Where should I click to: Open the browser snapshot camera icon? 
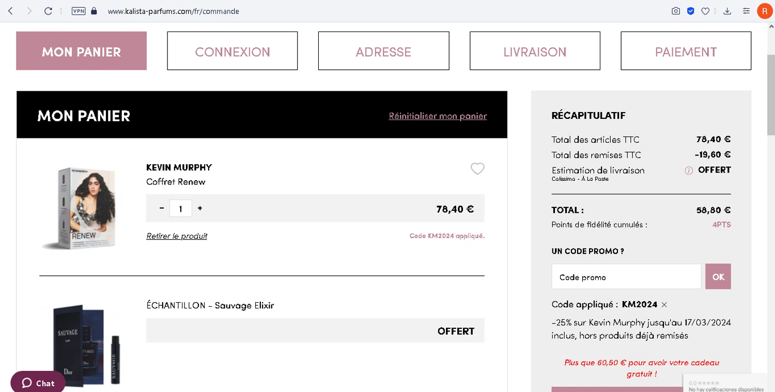[676, 11]
